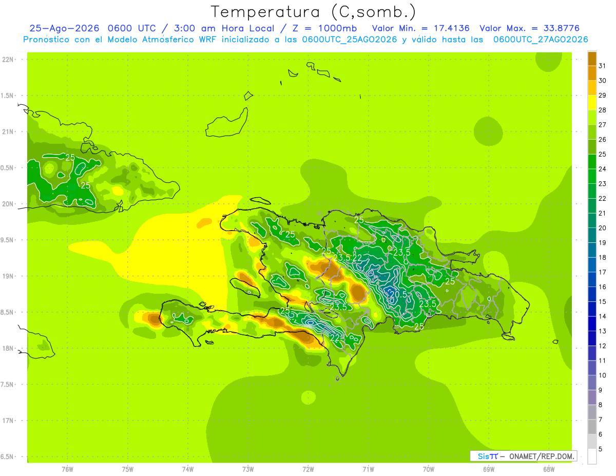The image size is (616, 476).
Task: Pick the teal legend swatch between 19 and 20
Action: tap(592, 235)
